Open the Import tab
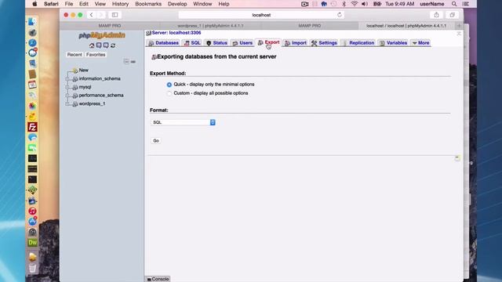The height and width of the screenshot is (282, 502). [x=296, y=43]
